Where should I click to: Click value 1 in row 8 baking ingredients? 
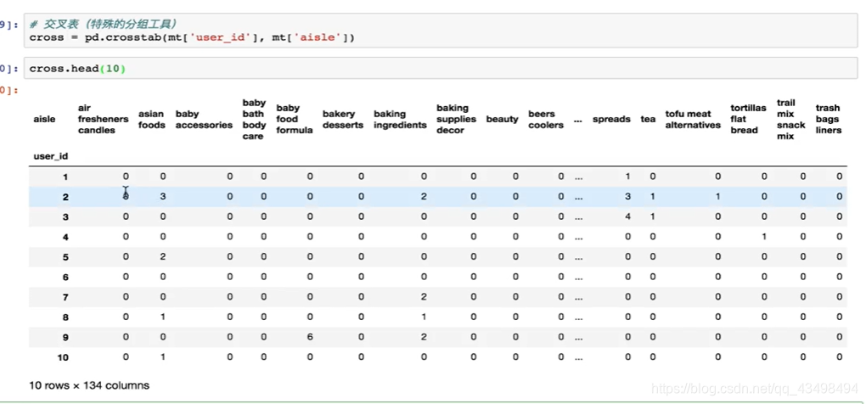coord(424,317)
